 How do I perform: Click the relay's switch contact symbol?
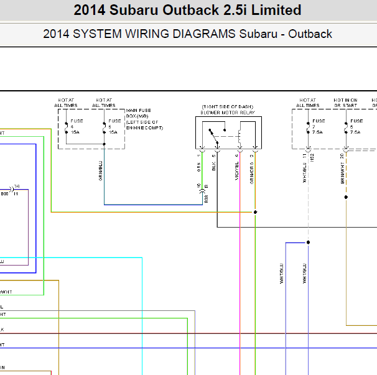tap(213, 137)
